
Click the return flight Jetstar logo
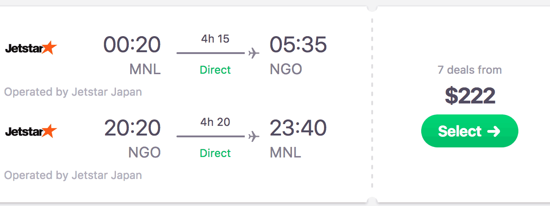point(31,131)
